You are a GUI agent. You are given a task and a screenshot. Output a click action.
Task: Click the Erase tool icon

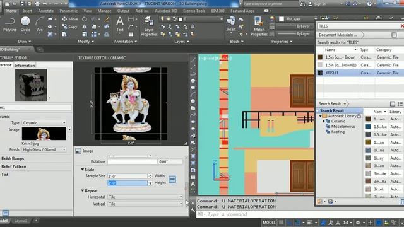click(107, 20)
